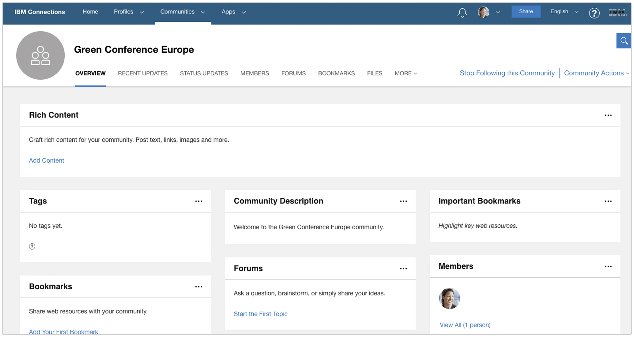This screenshot has height=337, width=634.
Task: Click View All (1 person) link
Action: click(x=465, y=325)
